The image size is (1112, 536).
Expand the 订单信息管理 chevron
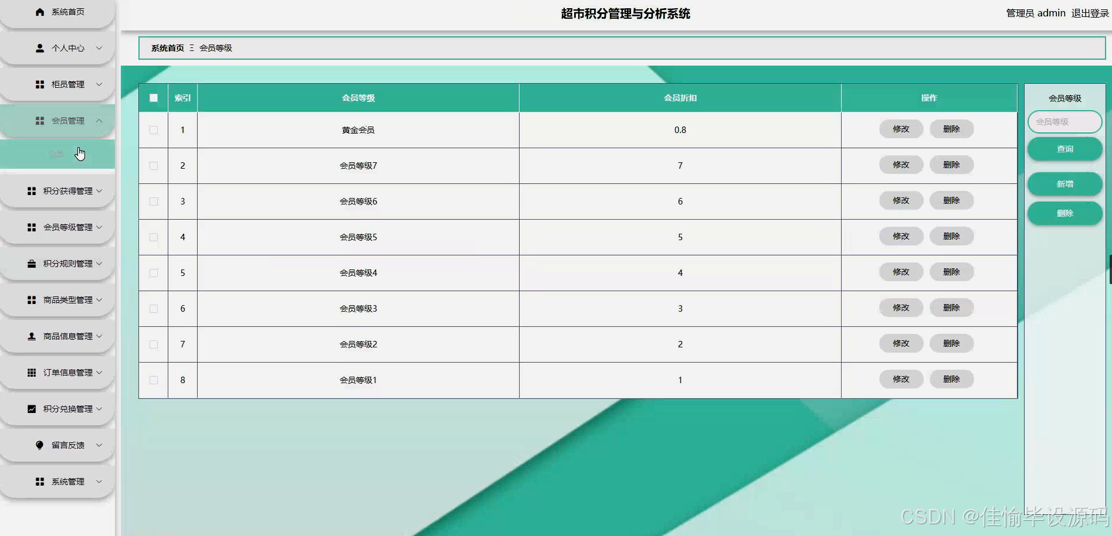(99, 373)
